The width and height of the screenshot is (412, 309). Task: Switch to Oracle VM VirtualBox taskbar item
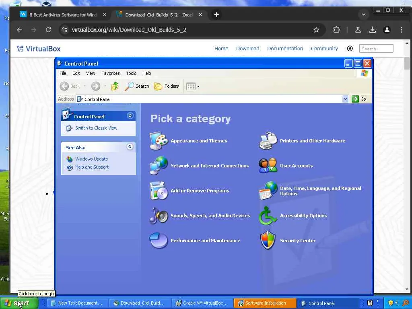click(202, 303)
